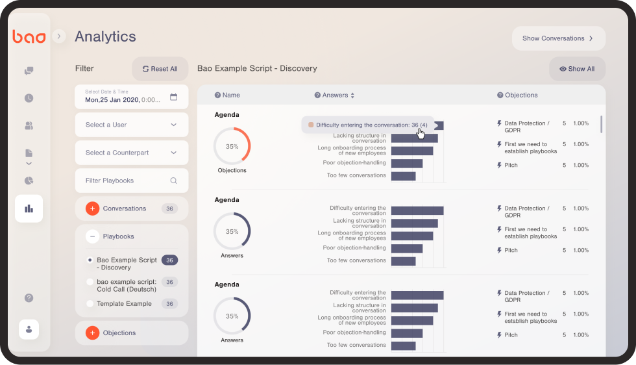Image resolution: width=636 pixels, height=365 pixels.
Task: Open the Select a User dropdown
Action: (x=131, y=125)
